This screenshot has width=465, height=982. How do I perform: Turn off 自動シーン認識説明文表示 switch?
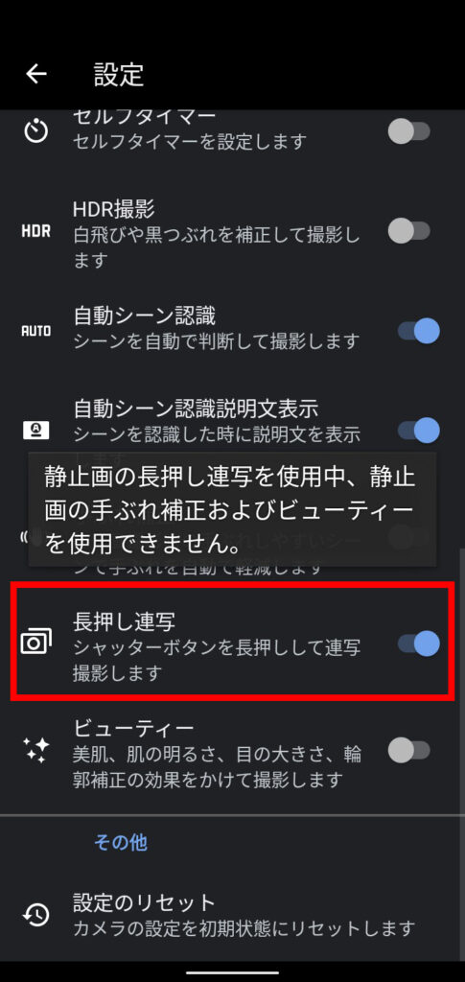pyautogui.click(x=419, y=431)
